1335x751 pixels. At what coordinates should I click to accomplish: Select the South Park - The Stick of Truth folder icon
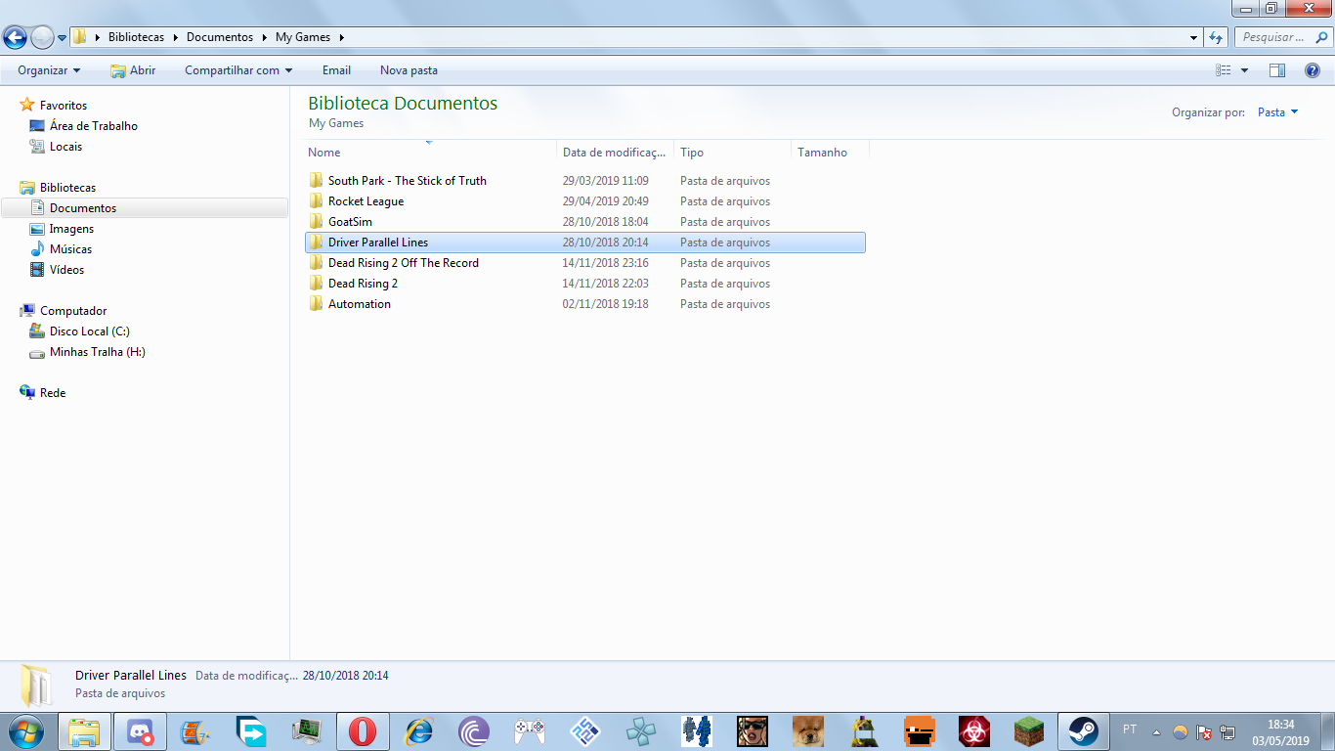click(316, 181)
